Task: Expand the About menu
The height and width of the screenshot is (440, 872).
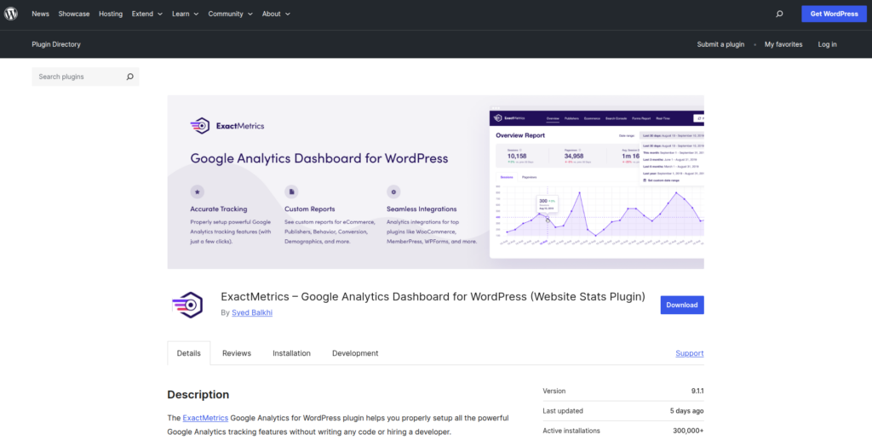Action: click(277, 14)
